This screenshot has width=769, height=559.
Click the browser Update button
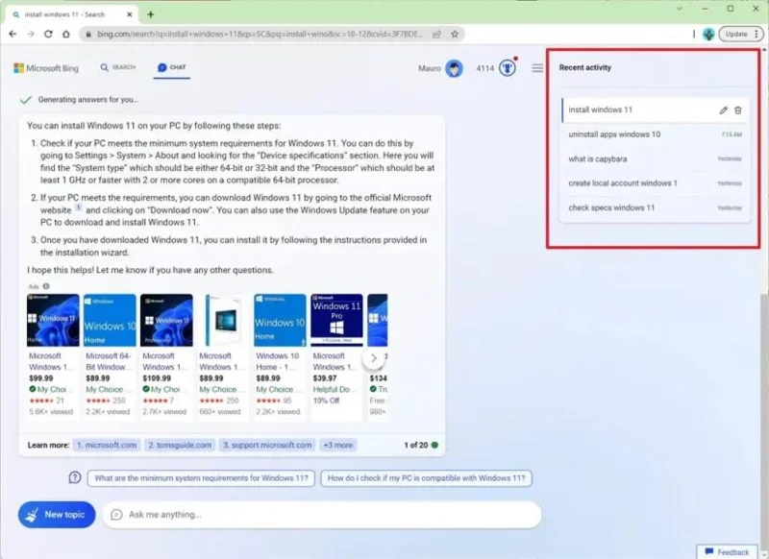736,34
